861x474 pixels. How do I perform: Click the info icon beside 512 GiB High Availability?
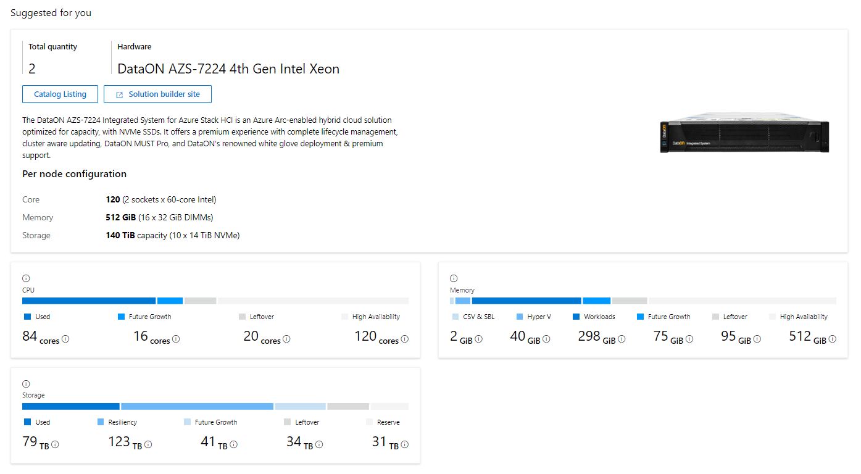(833, 339)
